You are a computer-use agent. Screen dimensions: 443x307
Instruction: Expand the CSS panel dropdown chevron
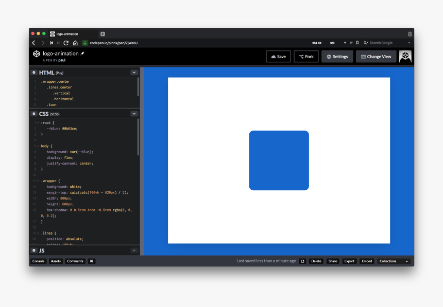point(134,114)
